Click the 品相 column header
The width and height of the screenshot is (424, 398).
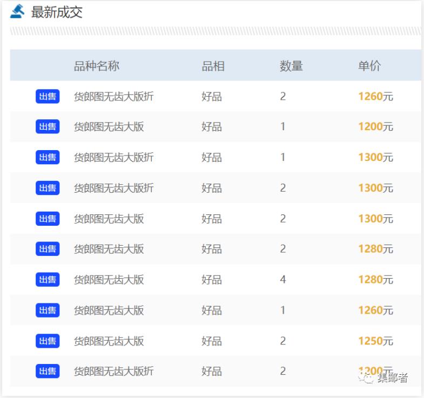point(213,66)
